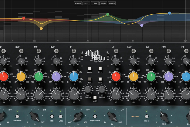This screenshot has height=127, width=190.
Task: Toggle the square EQ IN button on the center panel
Action: (x=100, y=68)
